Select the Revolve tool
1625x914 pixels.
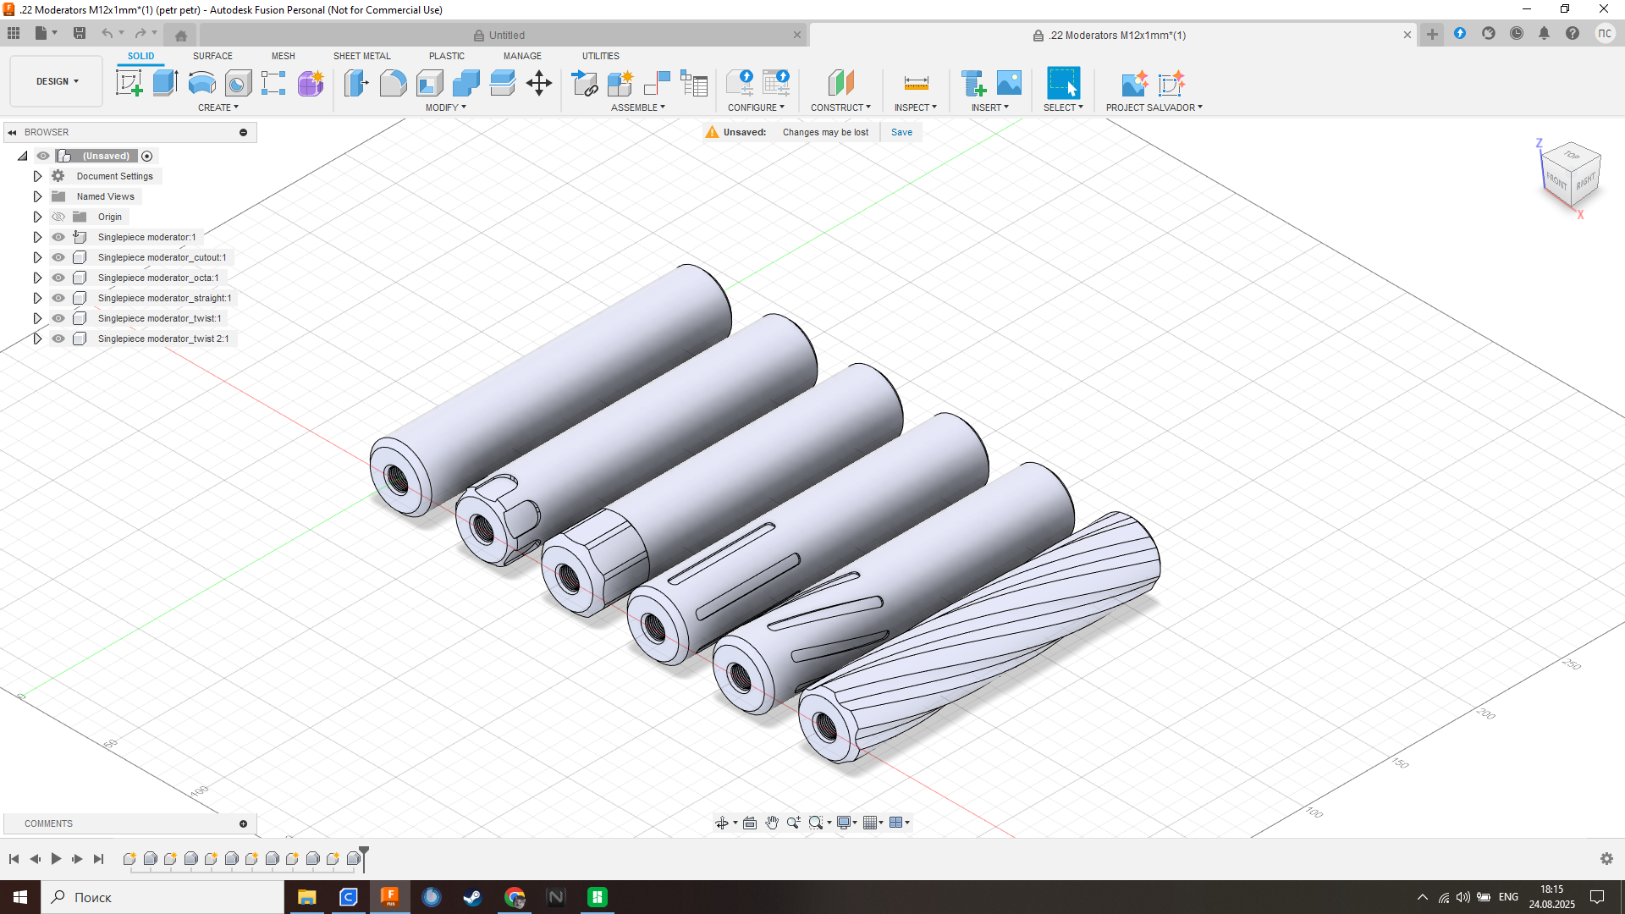pyautogui.click(x=201, y=83)
